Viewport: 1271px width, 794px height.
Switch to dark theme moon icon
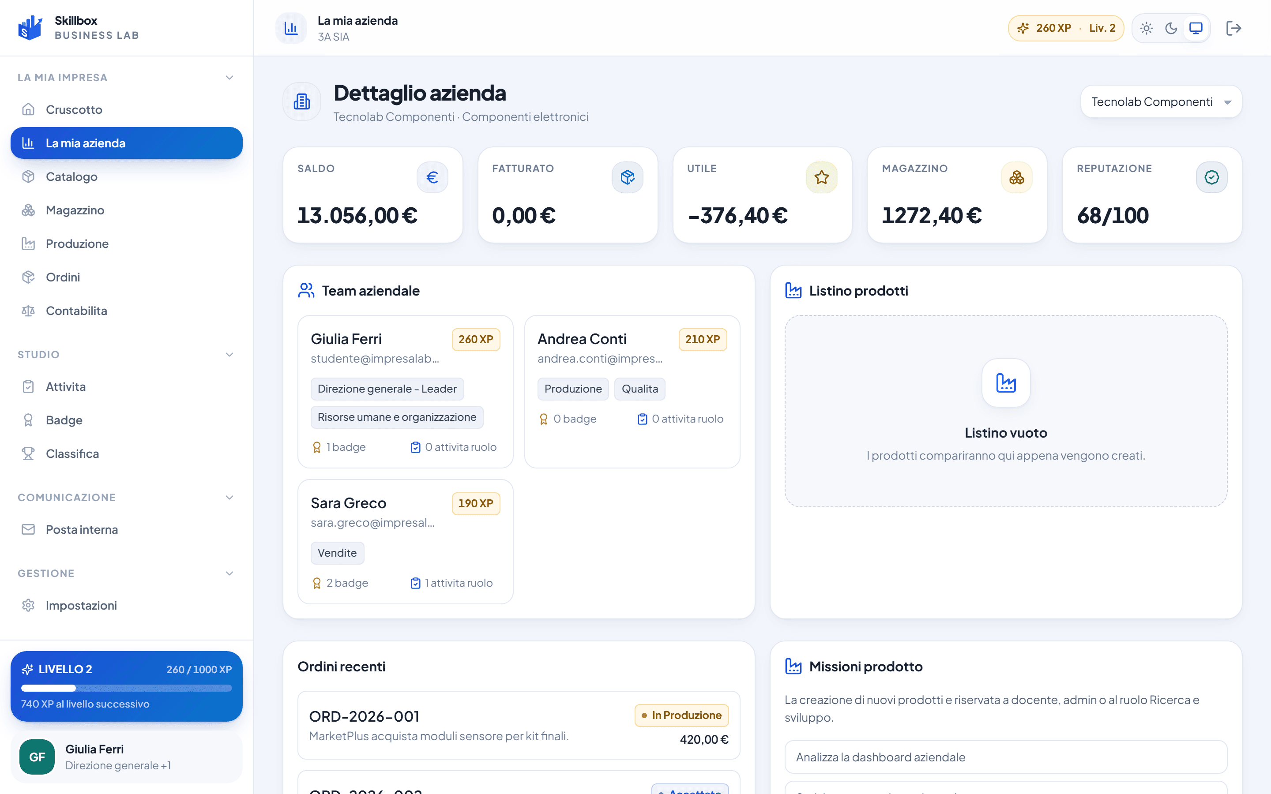click(x=1171, y=28)
